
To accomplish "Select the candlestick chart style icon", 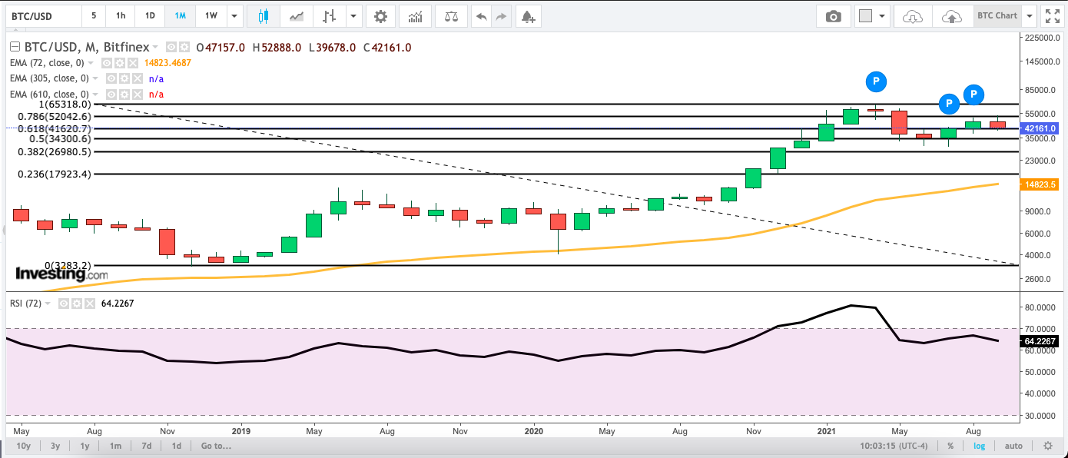I will tap(264, 16).
